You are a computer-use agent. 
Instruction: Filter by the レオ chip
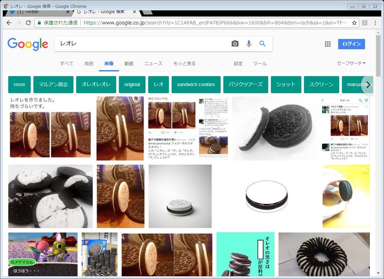tap(159, 85)
